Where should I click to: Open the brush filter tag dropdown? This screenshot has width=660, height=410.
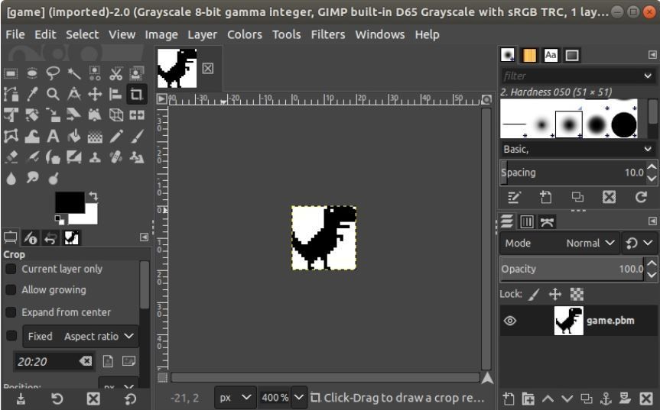pyautogui.click(x=647, y=76)
